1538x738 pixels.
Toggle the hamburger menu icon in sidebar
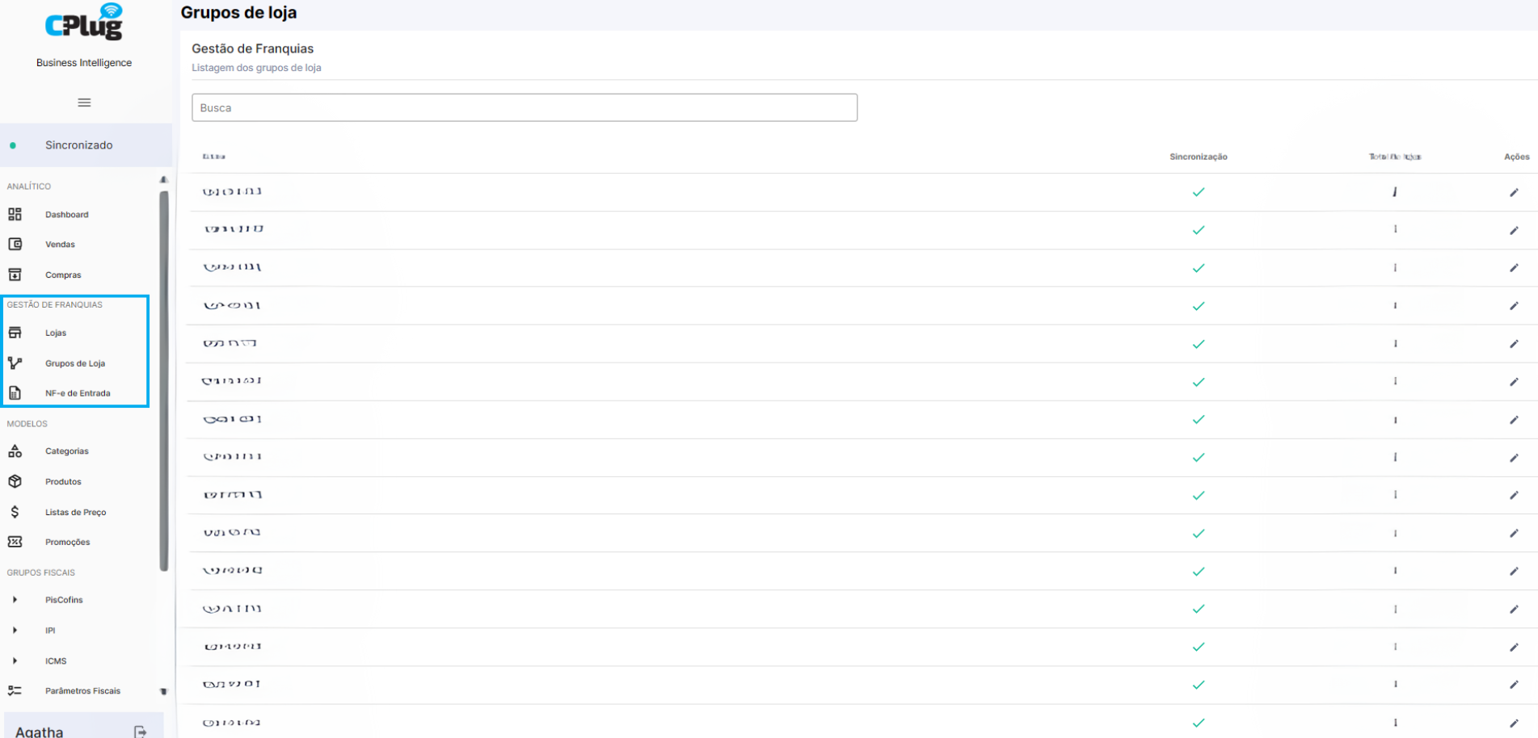pos(84,103)
